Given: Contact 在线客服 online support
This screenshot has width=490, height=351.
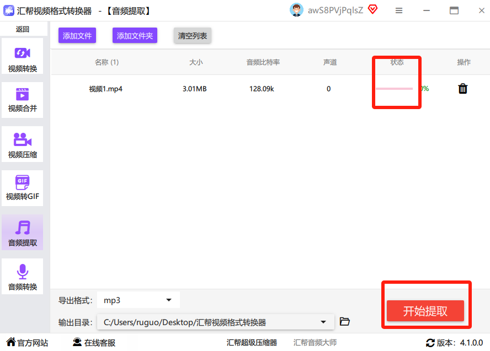Looking at the screenshot, I should tap(94, 343).
